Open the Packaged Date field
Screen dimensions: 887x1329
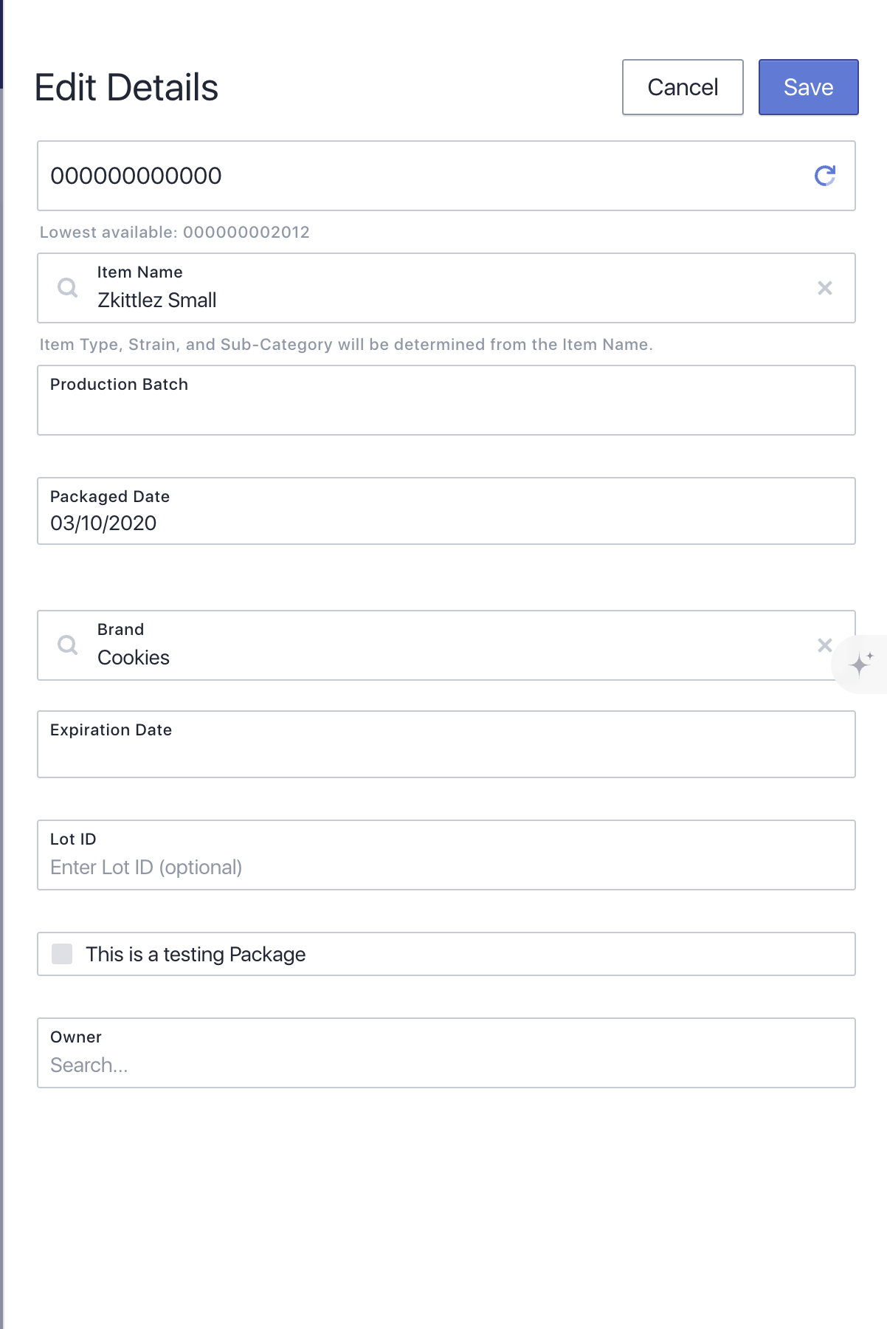point(446,511)
